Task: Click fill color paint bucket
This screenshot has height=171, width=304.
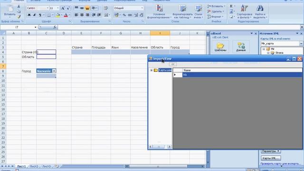Action: [57, 15]
